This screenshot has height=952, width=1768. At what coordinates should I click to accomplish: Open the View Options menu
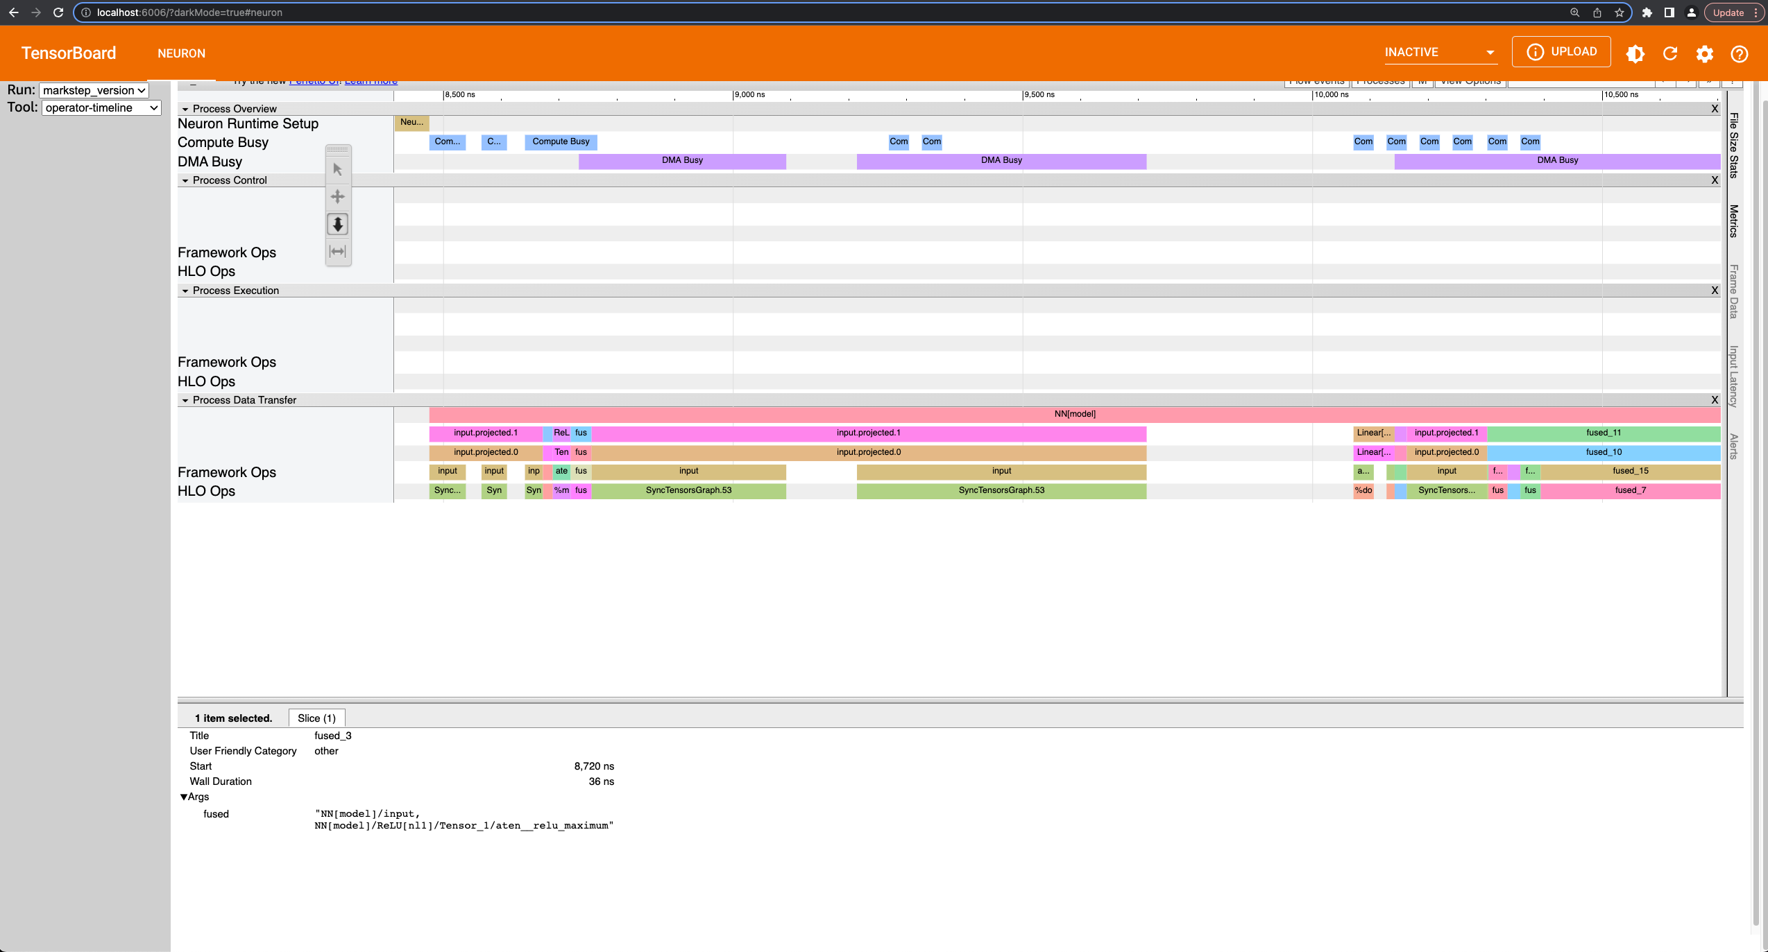(x=1470, y=80)
